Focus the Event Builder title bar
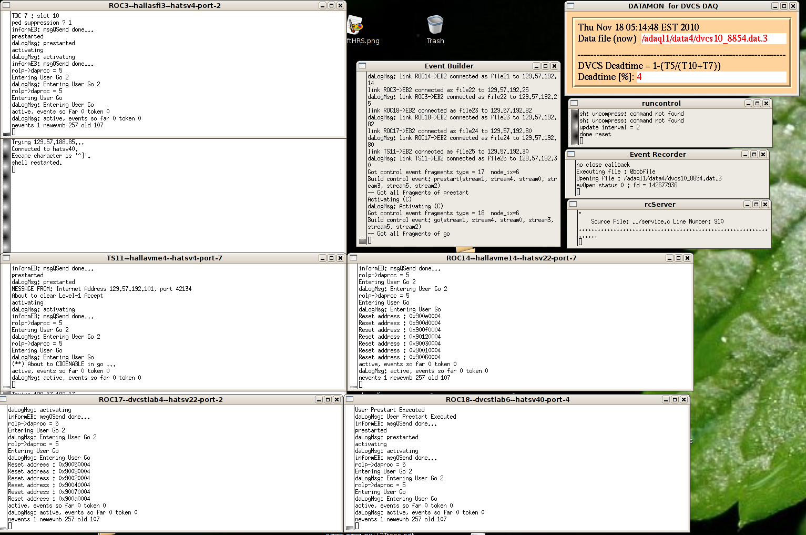Image resolution: width=806 pixels, height=535 pixels. tap(449, 66)
